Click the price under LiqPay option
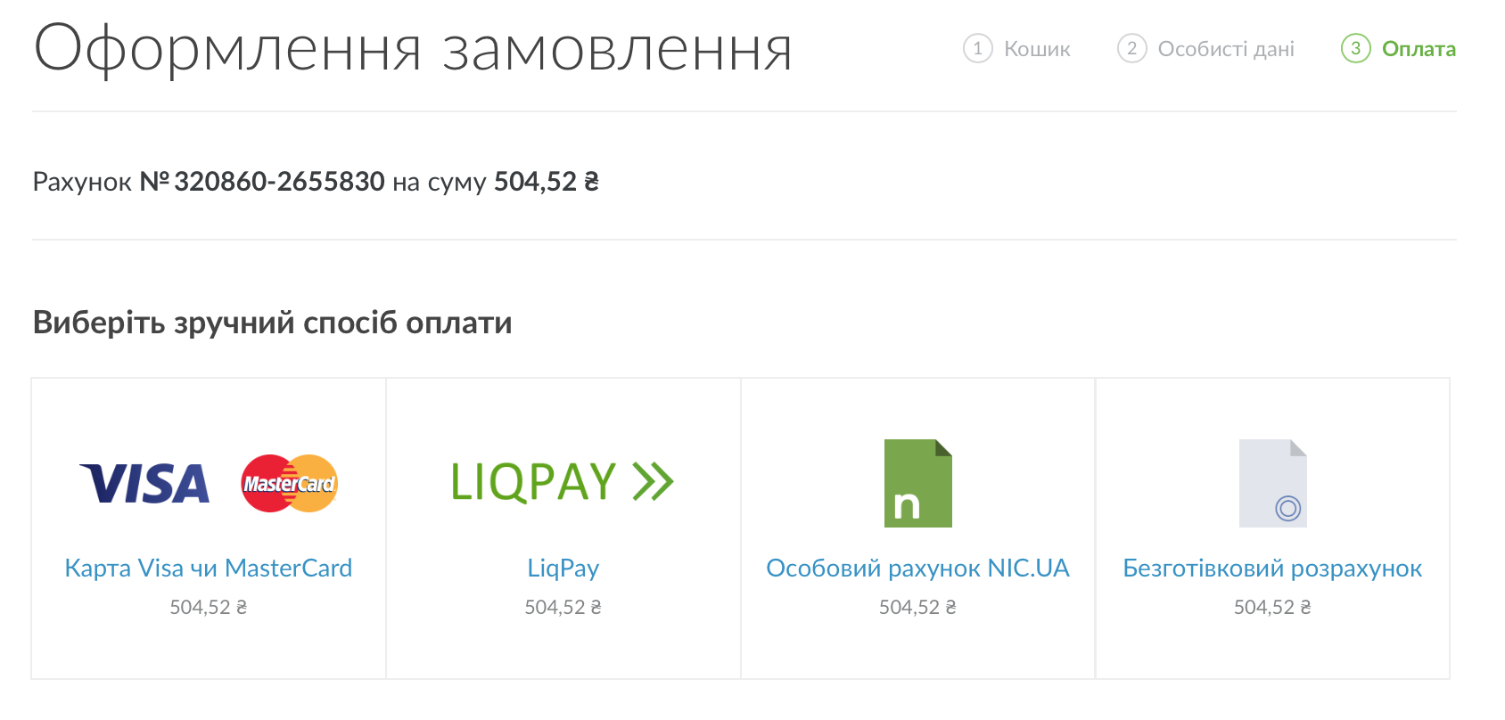 coord(563,607)
